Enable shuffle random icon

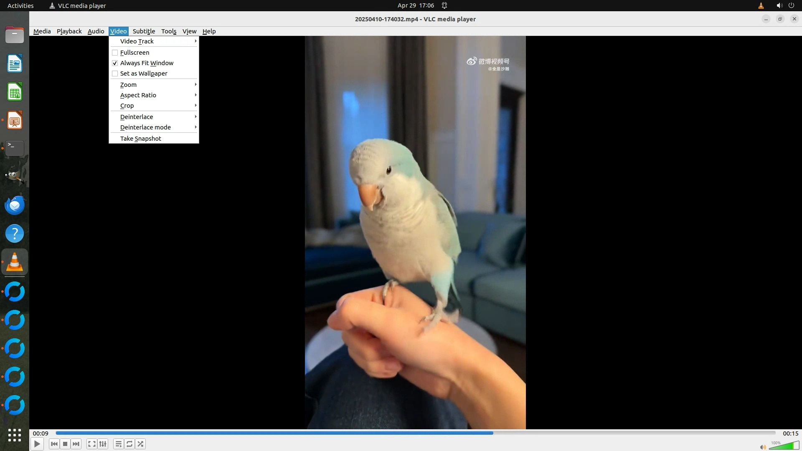click(x=141, y=444)
